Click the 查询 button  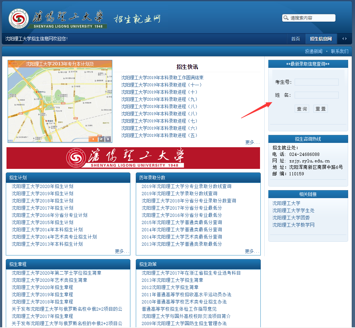pos(302,109)
